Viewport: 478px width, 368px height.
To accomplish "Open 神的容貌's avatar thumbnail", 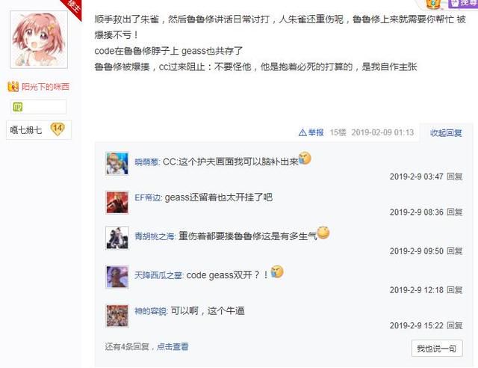I will click(117, 316).
